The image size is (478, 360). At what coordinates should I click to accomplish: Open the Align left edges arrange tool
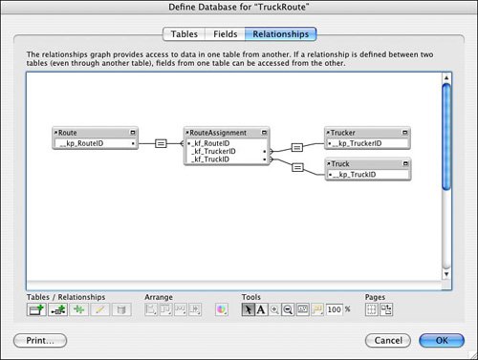(151, 309)
